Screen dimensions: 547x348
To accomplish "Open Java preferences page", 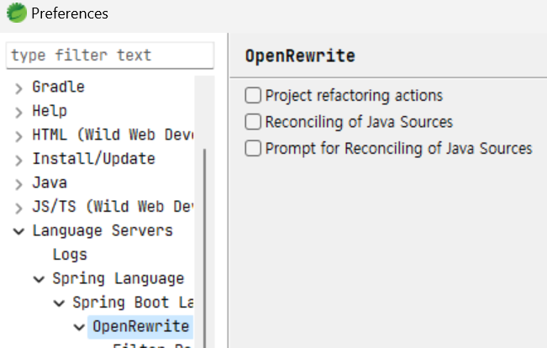I will 50,183.
